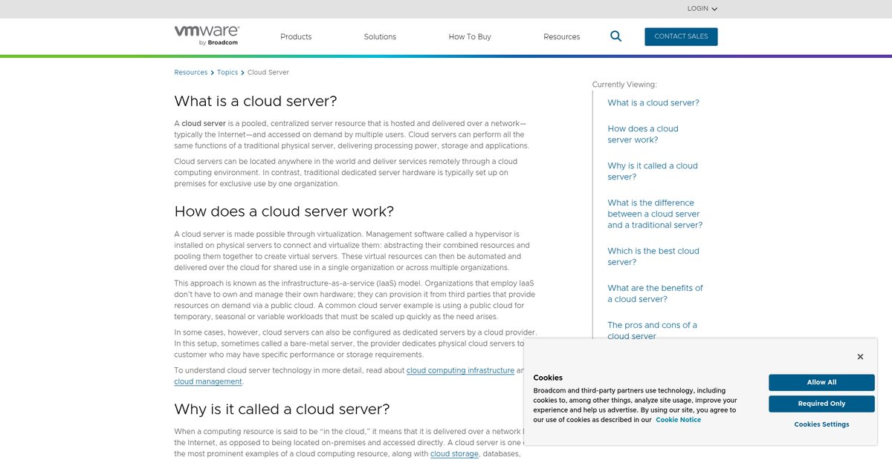The width and height of the screenshot is (892, 460).
Task: Click the 'Why is it called a cloud server?' main heading
Action: [282, 409]
